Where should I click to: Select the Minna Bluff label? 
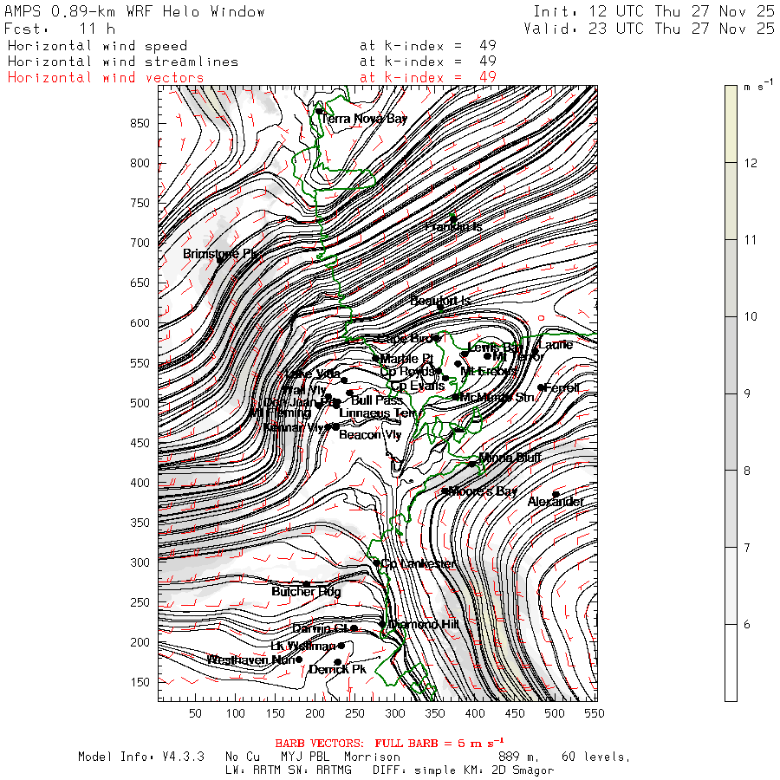click(510, 457)
